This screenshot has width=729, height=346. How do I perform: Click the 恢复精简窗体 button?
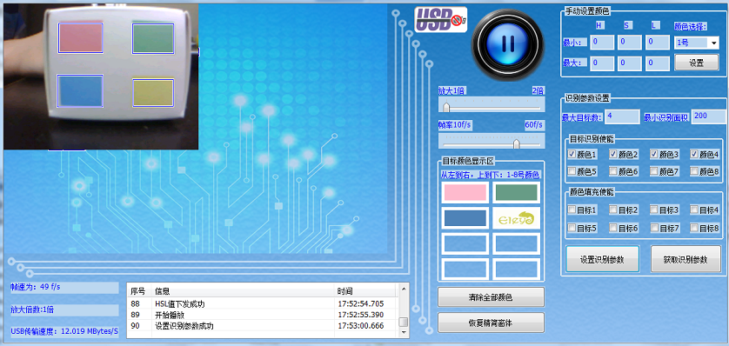pos(491,323)
